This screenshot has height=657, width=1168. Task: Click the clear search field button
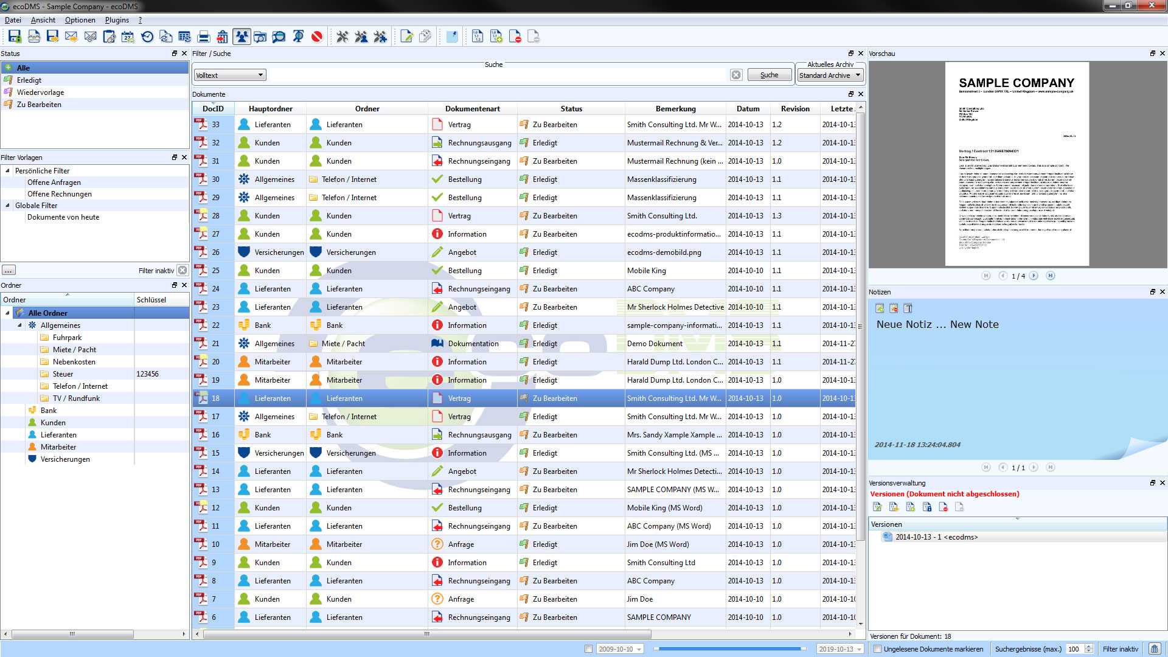pyautogui.click(x=736, y=74)
